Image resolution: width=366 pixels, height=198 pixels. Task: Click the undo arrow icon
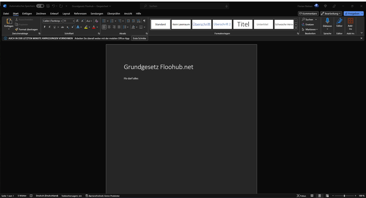click(x=54, y=6)
